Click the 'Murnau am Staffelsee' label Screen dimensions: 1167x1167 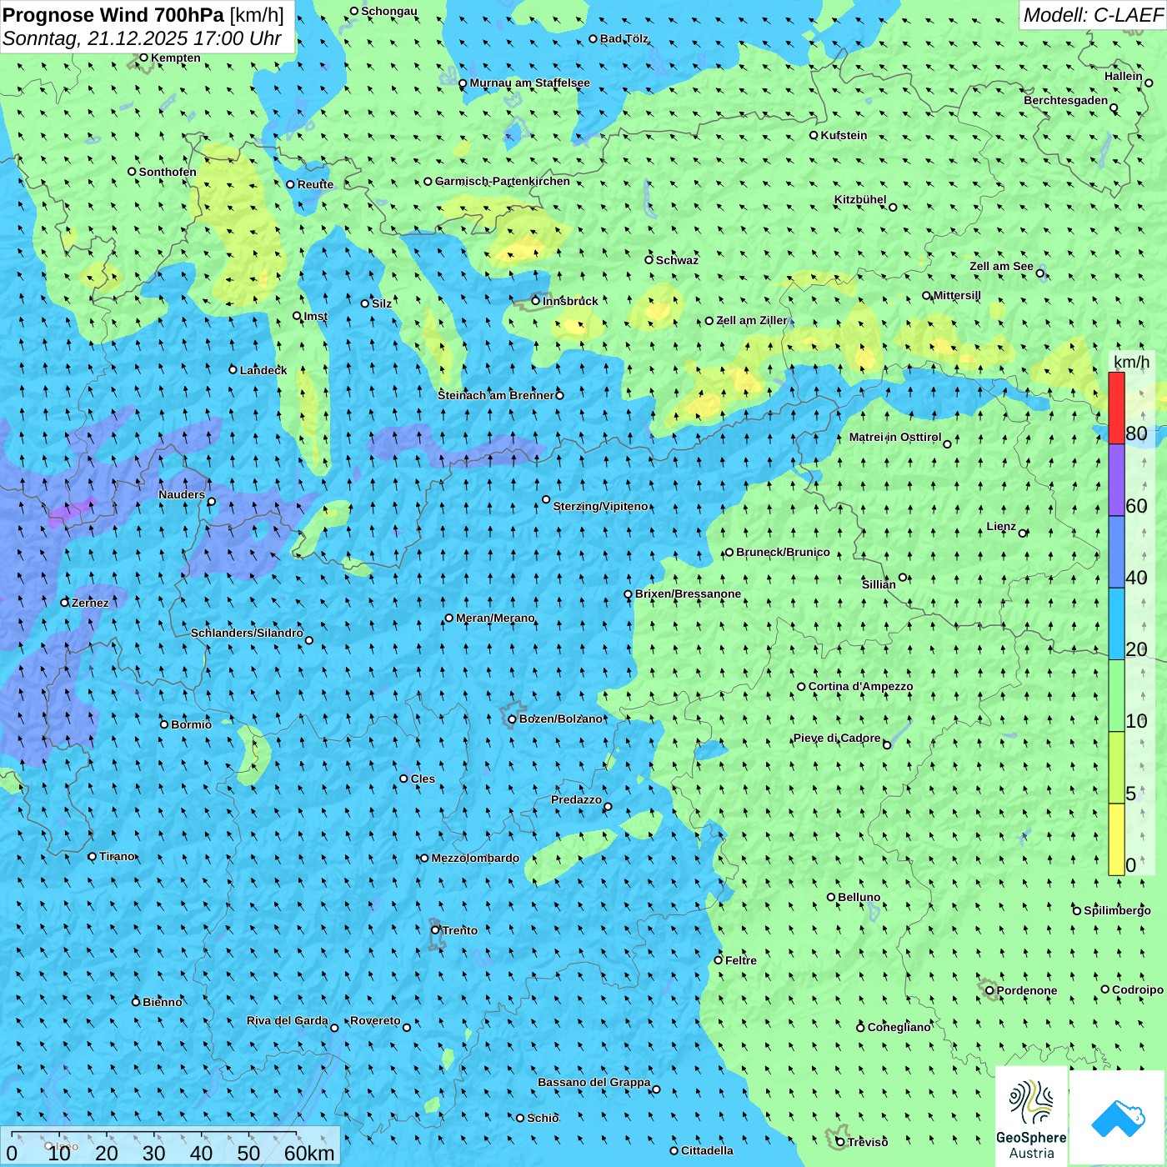point(529,83)
